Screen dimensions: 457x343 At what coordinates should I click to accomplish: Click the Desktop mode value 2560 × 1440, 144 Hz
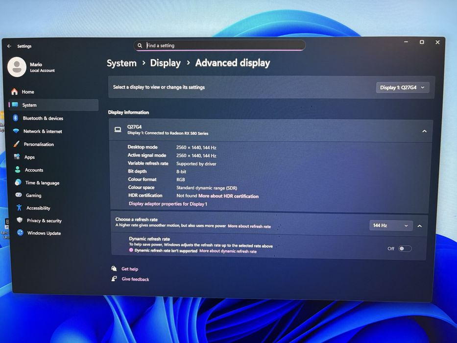(x=196, y=147)
